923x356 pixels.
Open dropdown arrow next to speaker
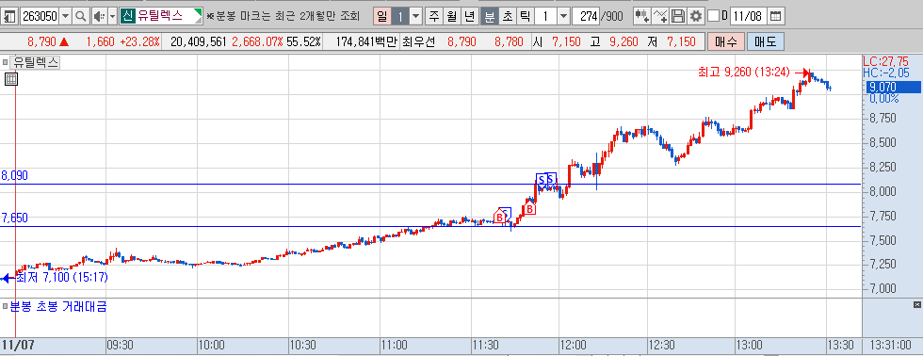(x=112, y=16)
